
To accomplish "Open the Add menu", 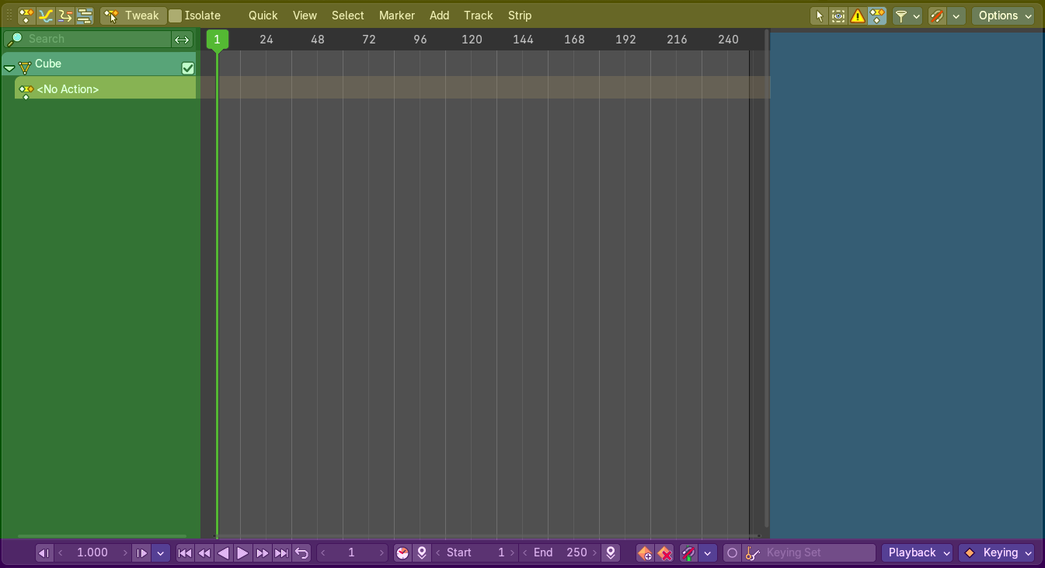I will tap(439, 16).
